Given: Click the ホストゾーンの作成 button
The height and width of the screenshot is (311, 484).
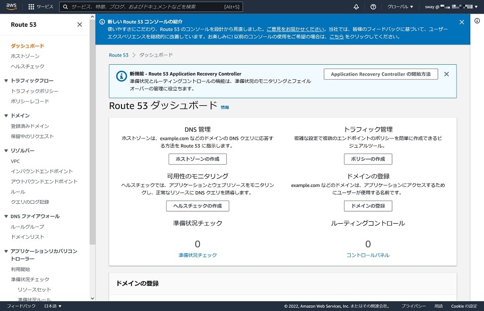Looking at the screenshot, I should click(x=198, y=159).
